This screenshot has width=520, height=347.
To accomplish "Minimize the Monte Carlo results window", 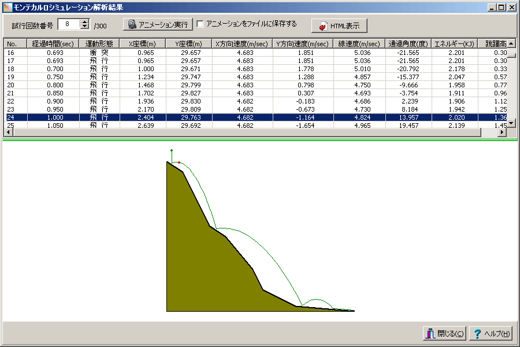I will pyautogui.click(x=492, y=8).
